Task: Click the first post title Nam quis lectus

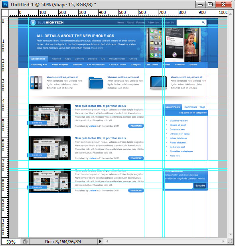Action: pyautogui.click(x=100, y=106)
